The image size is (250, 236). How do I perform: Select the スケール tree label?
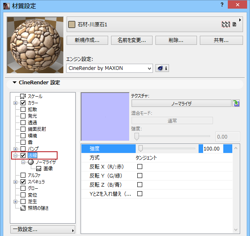(35, 96)
